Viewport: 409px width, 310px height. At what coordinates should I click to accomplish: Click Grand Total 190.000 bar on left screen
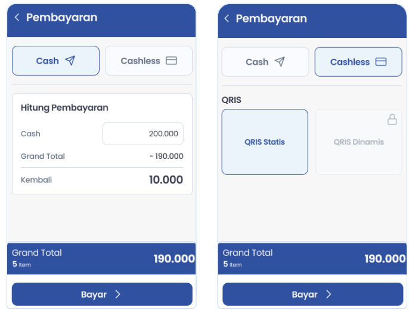pyautogui.click(x=101, y=258)
